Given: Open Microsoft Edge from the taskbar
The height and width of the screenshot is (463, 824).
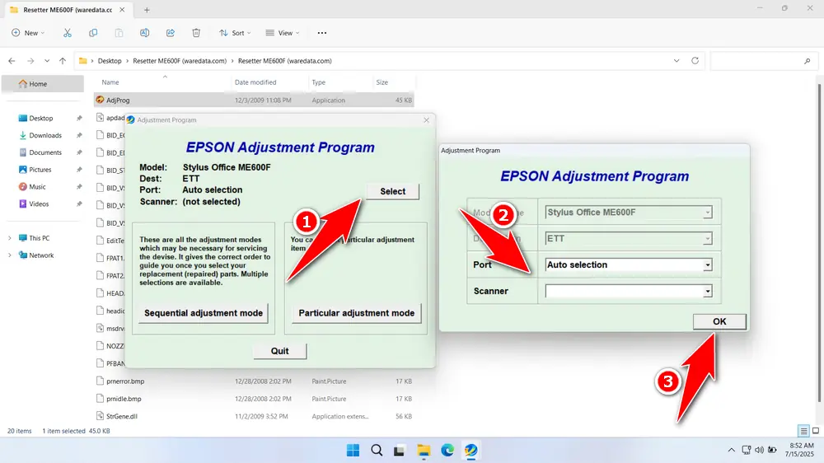Looking at the screenshot, I should pyautogui.click(x=447, y=451).
